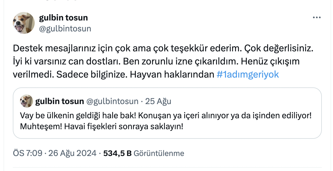333x171 pixels.
Task: Click the Görüntülenme label
Action: 159,153
